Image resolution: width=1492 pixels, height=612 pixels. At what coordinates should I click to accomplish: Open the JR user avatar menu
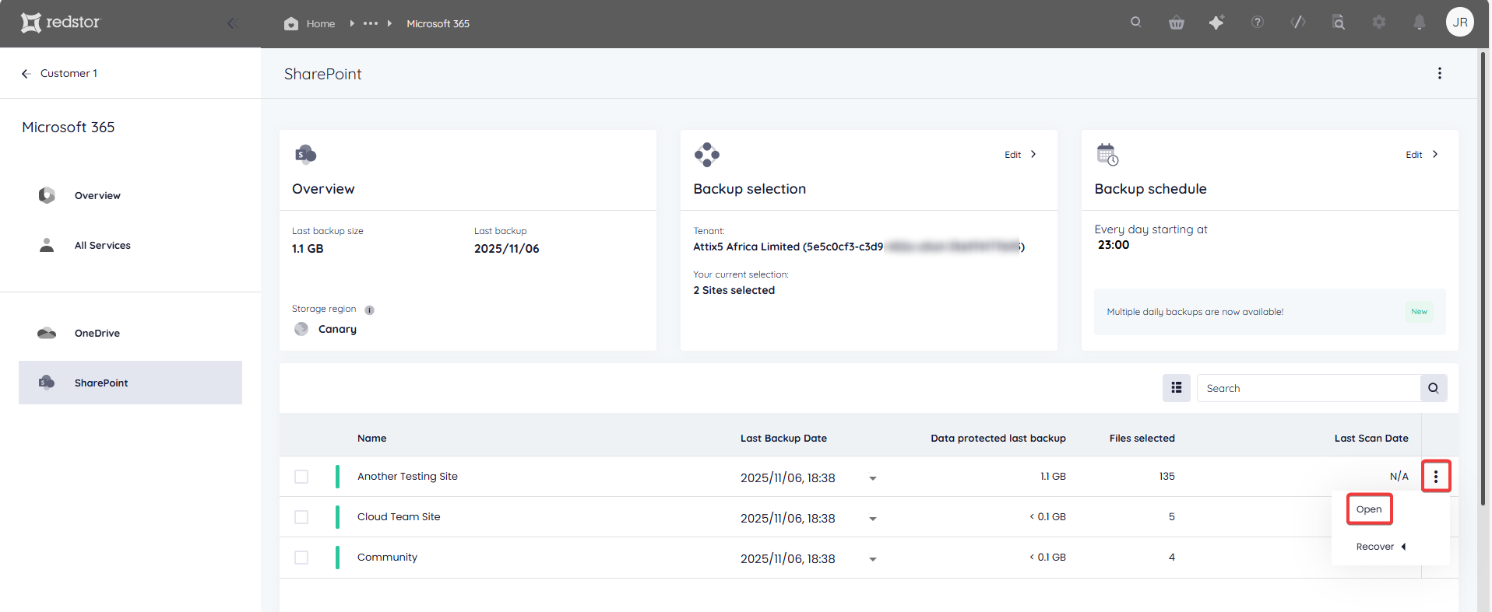(1460, 23)
